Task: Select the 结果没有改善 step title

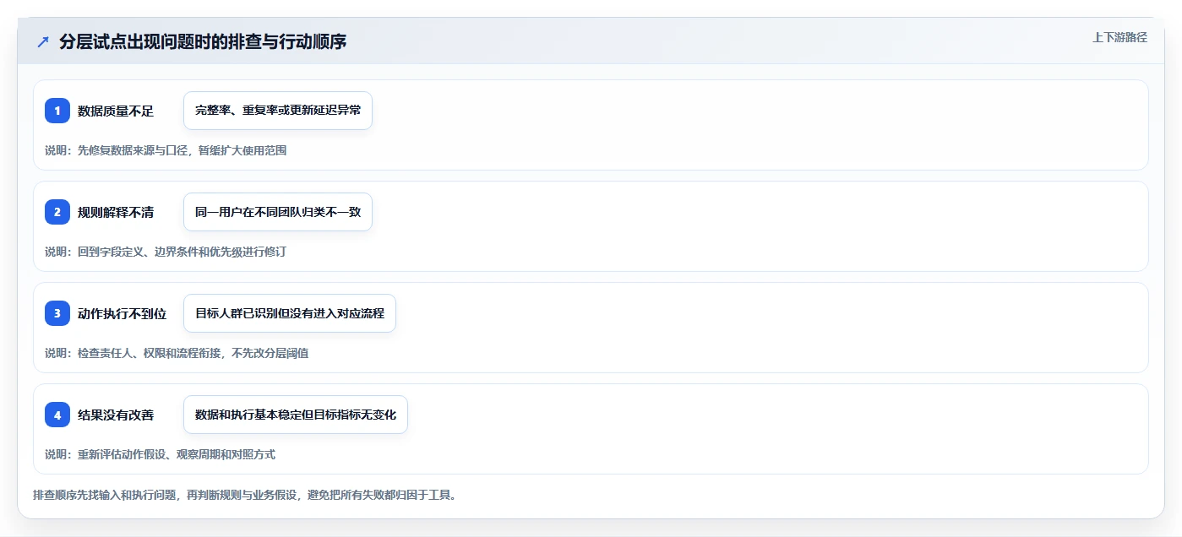Action: point(116,415)
